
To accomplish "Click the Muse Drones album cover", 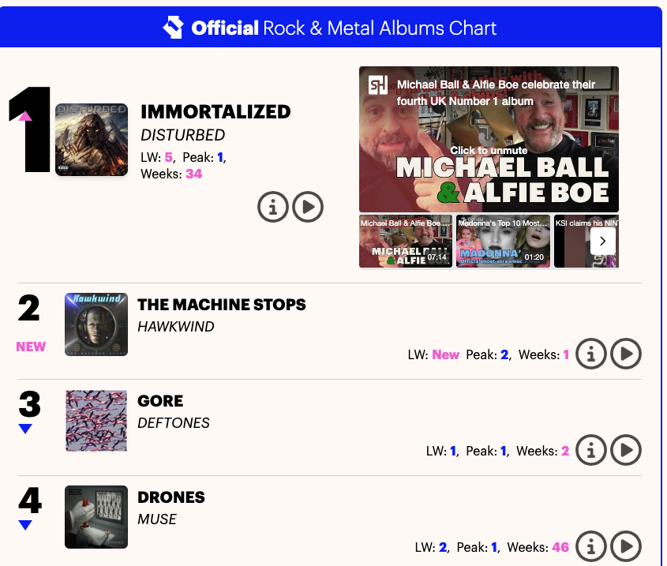I will click(x=96, y=517).
